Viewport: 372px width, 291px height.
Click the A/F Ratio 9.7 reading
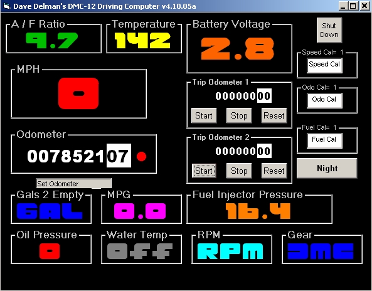point(51,40)
